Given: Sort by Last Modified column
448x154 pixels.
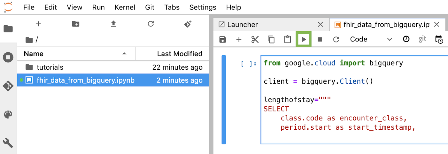Looking at the screenshot, I should point(179,54).
